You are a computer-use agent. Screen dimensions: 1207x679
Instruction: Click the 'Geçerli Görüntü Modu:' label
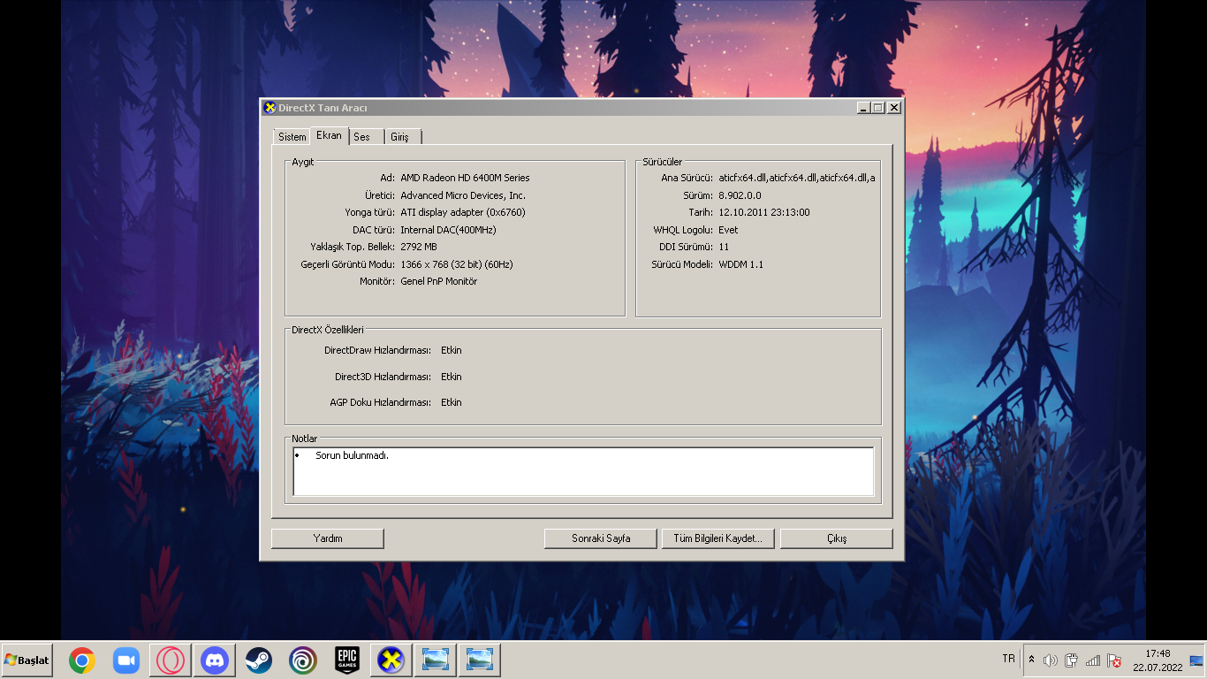(x=348, y=264)
